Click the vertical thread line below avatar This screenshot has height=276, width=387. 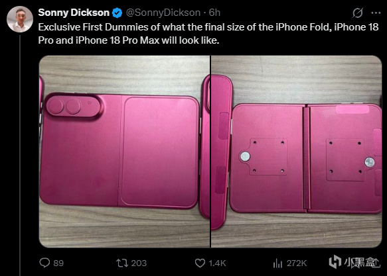pyautogui.click(x=20, y=156)
